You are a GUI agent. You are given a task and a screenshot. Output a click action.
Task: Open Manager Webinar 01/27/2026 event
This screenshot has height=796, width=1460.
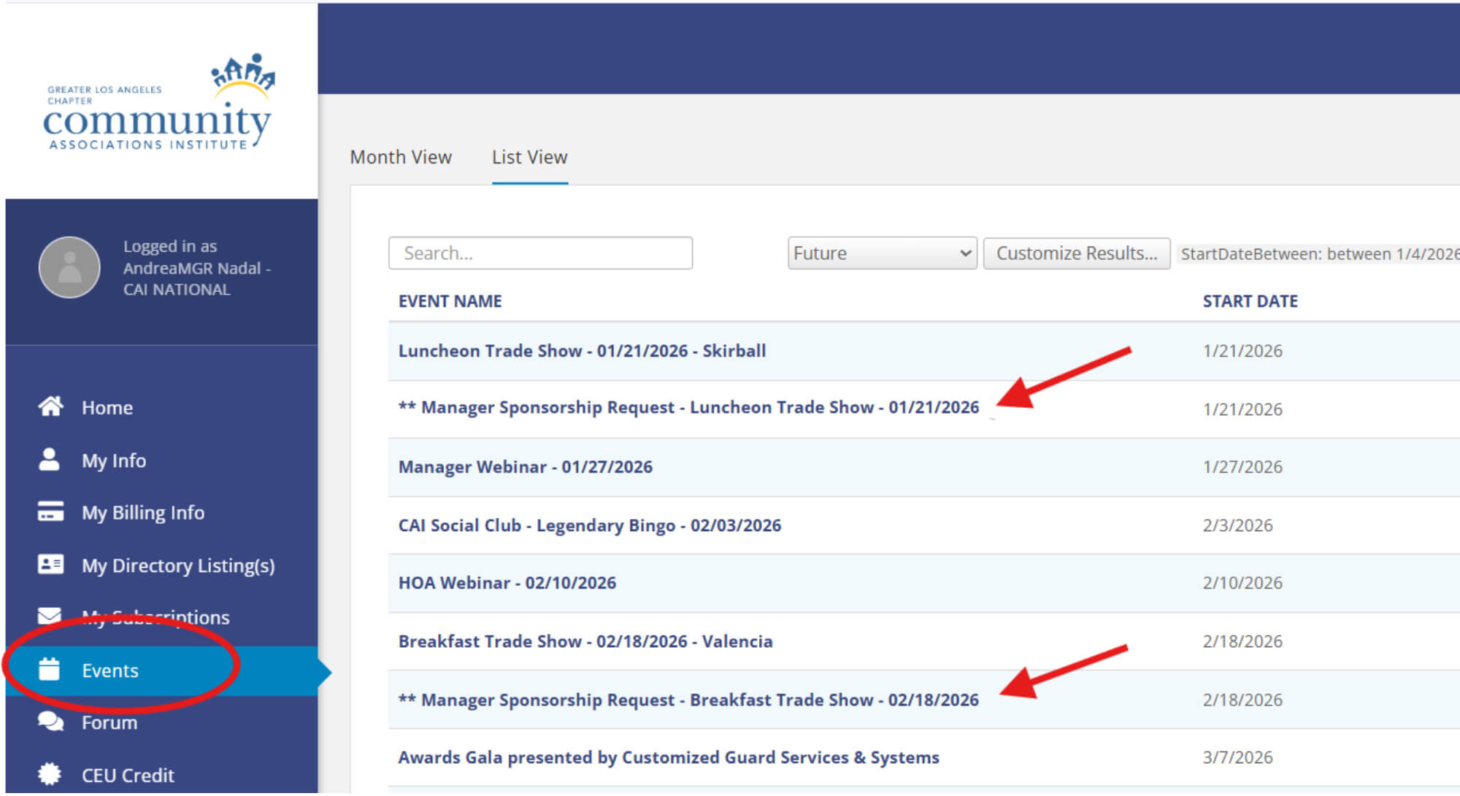[525, 467]
